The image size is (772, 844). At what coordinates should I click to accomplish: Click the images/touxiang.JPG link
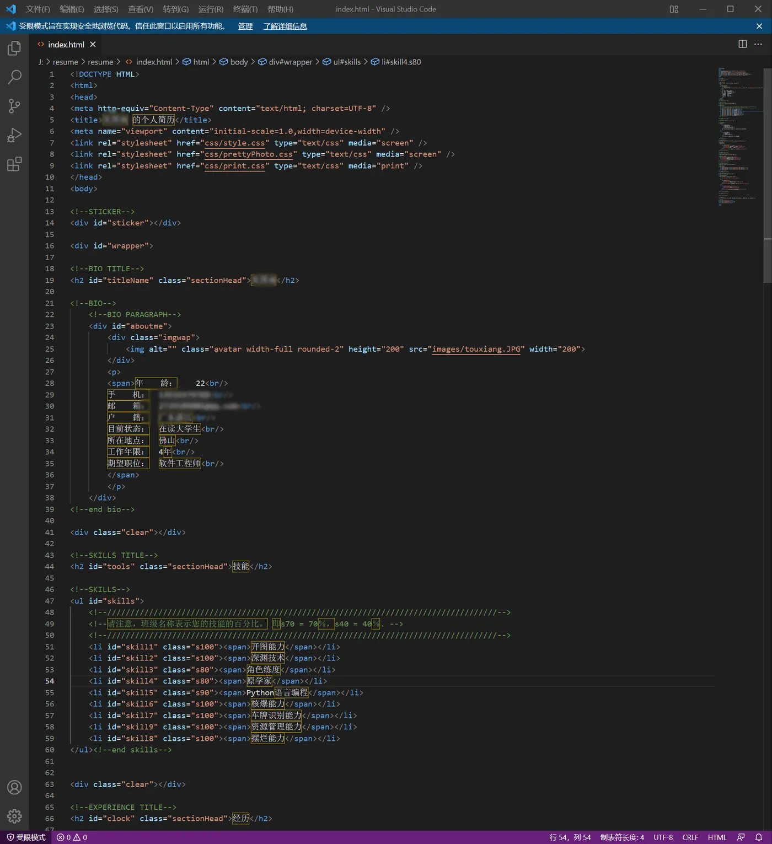(x=476, y=349)
